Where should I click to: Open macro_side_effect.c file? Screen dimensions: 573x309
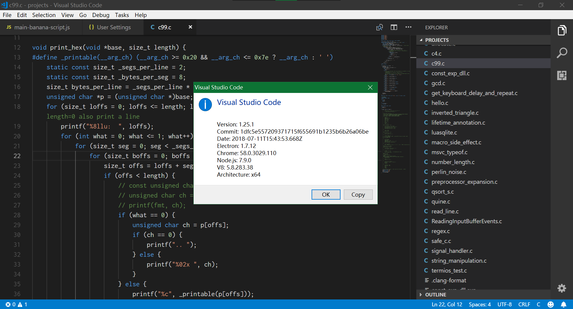(483, 142)
